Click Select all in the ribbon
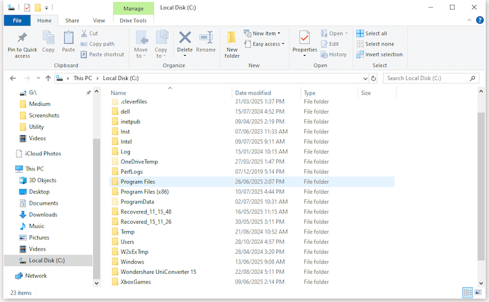 click(x=375, y=34)
